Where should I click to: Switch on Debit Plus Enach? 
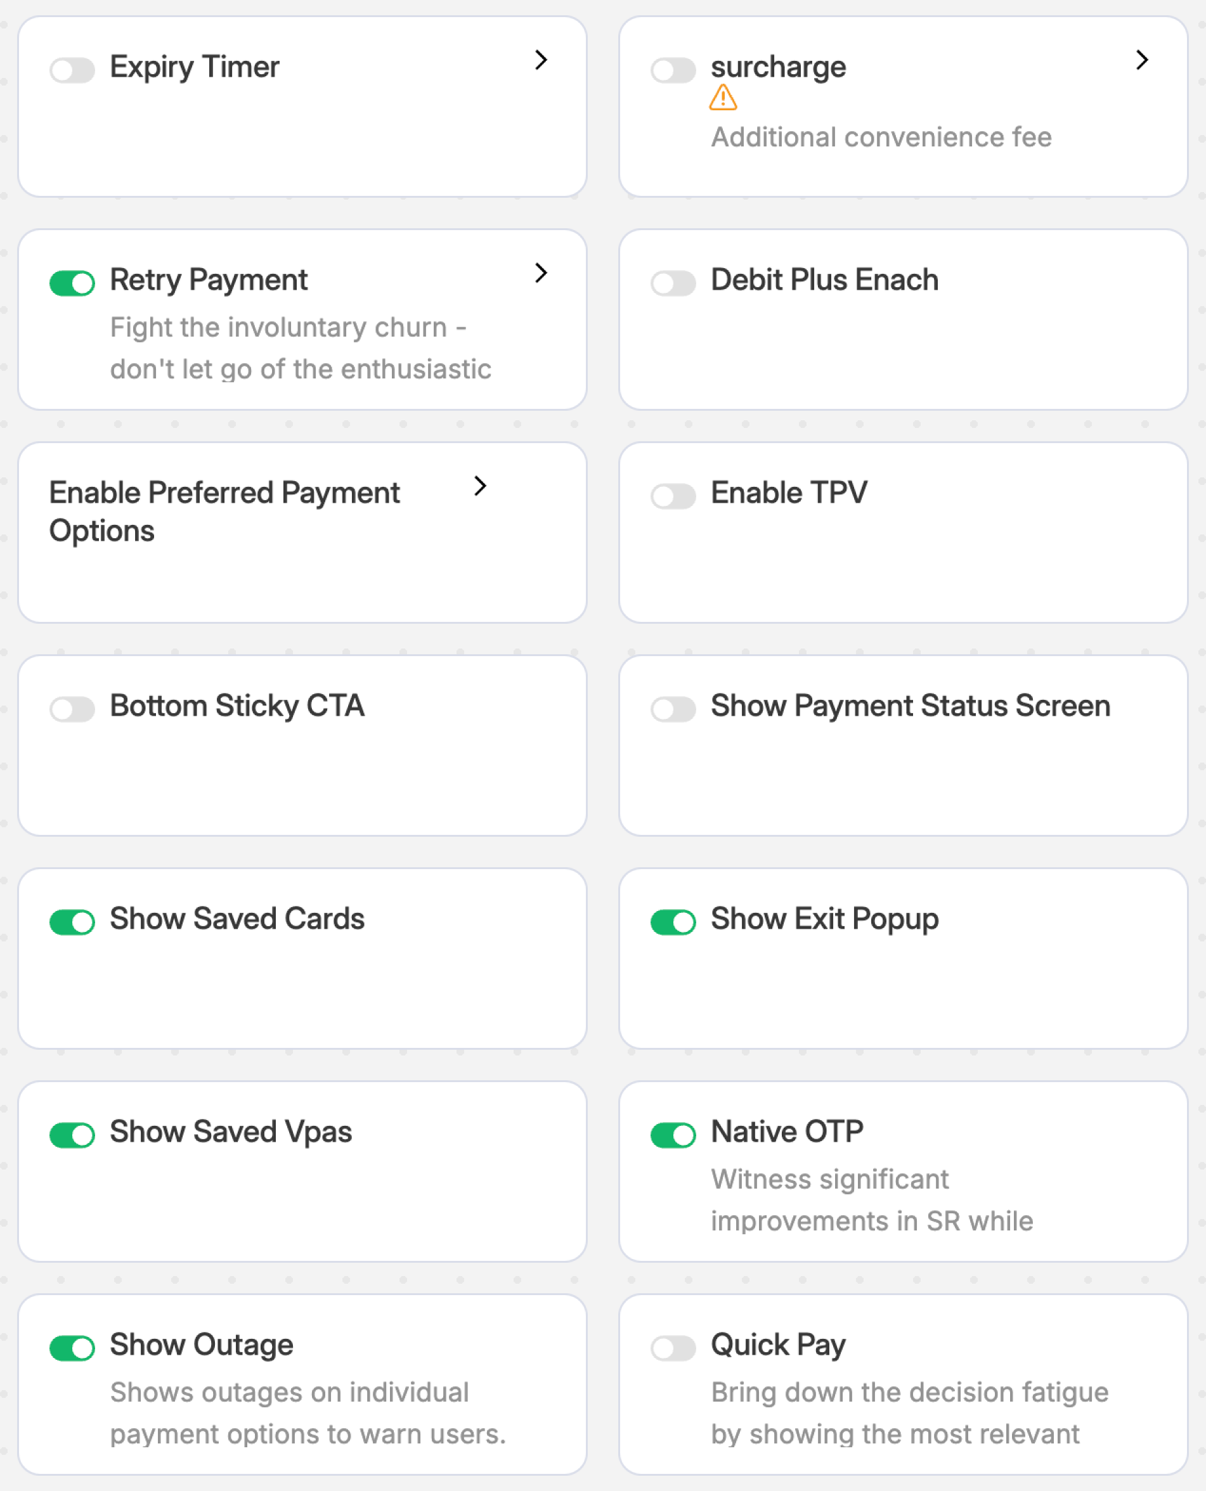673,283
